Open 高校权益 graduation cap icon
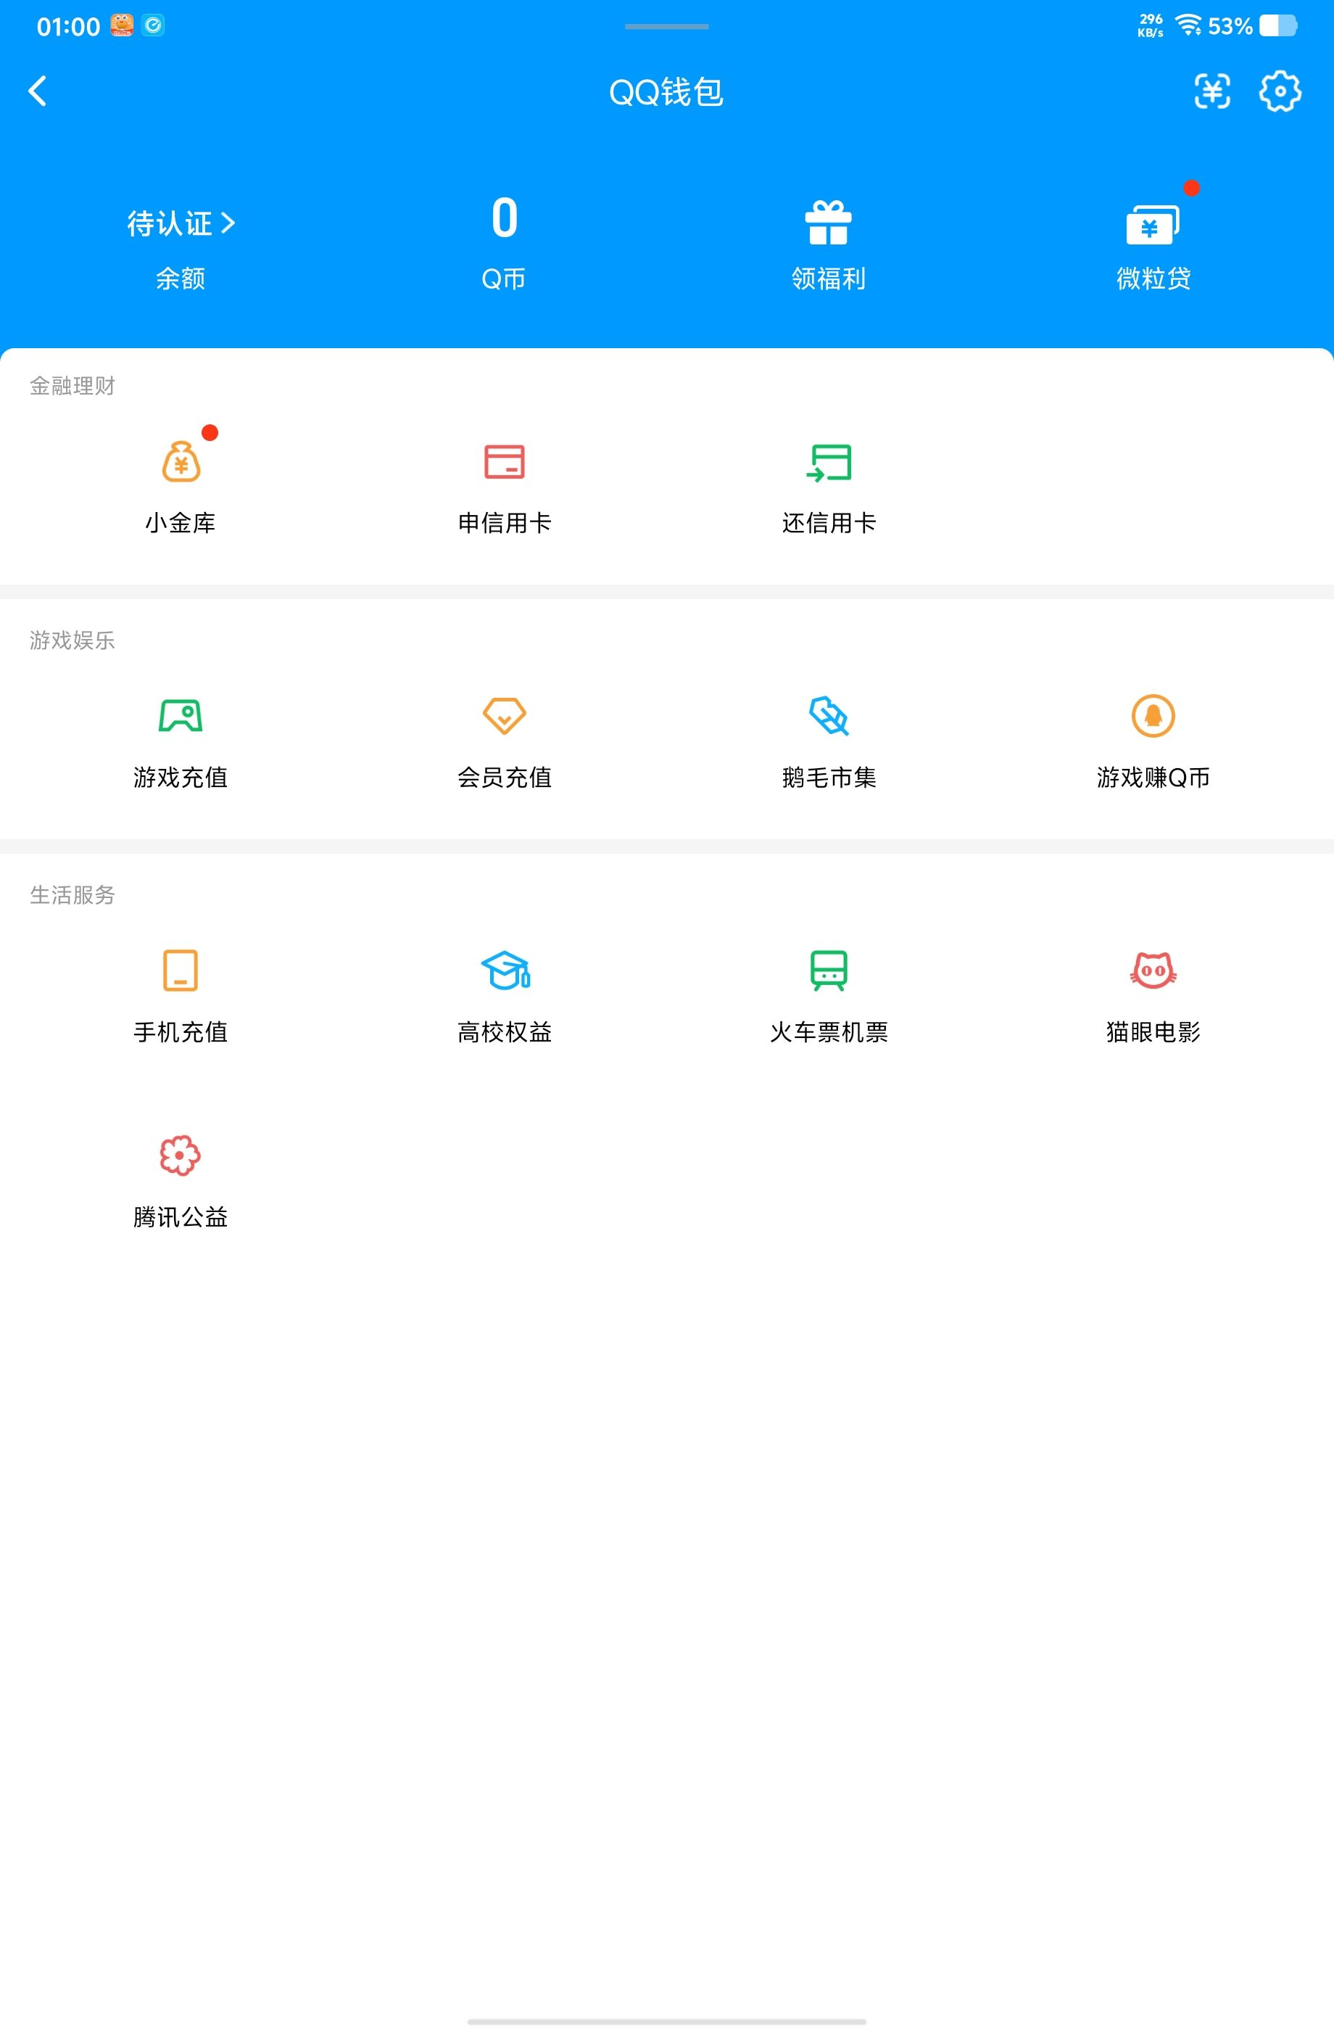1334x2031 pixels. 505,971
